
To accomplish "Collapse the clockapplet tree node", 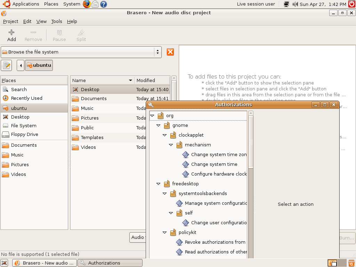I will pyautogui.click(x=165, y=135).
